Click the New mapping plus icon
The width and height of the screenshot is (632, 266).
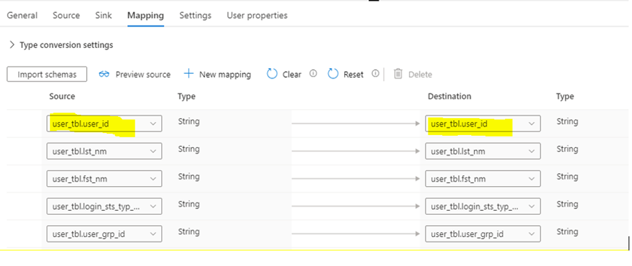[x=189, y=74]
